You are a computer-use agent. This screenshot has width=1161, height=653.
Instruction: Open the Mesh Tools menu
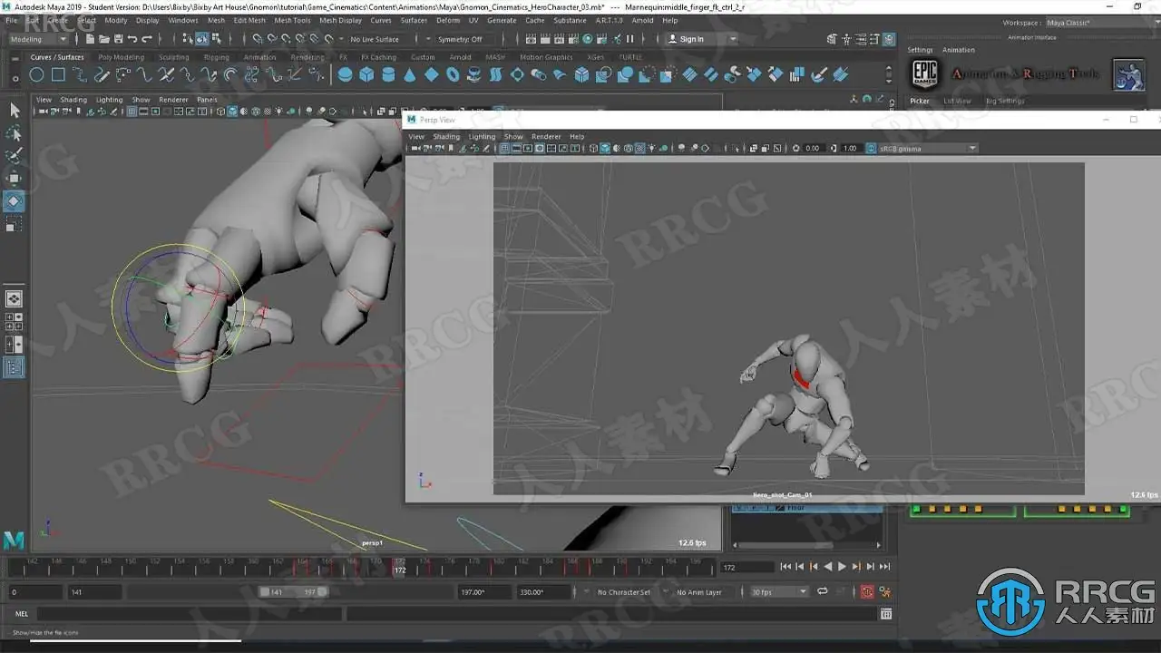click(x=292, y=20)
